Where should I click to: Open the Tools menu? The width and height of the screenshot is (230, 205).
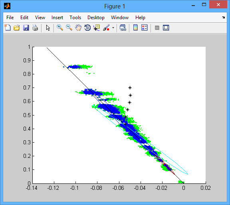pos(75,18)
